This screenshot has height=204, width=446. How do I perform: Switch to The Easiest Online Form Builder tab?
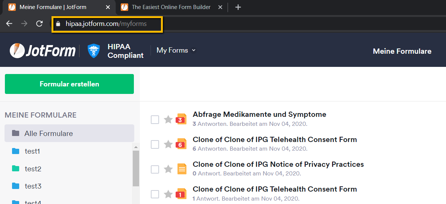[x=171, y=7]
